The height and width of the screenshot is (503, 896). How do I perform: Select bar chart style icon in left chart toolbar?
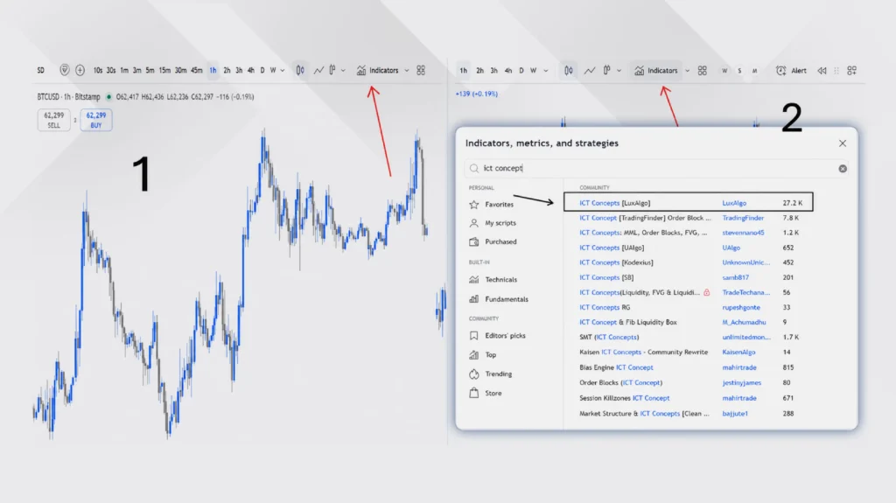[x=332, y=70]
